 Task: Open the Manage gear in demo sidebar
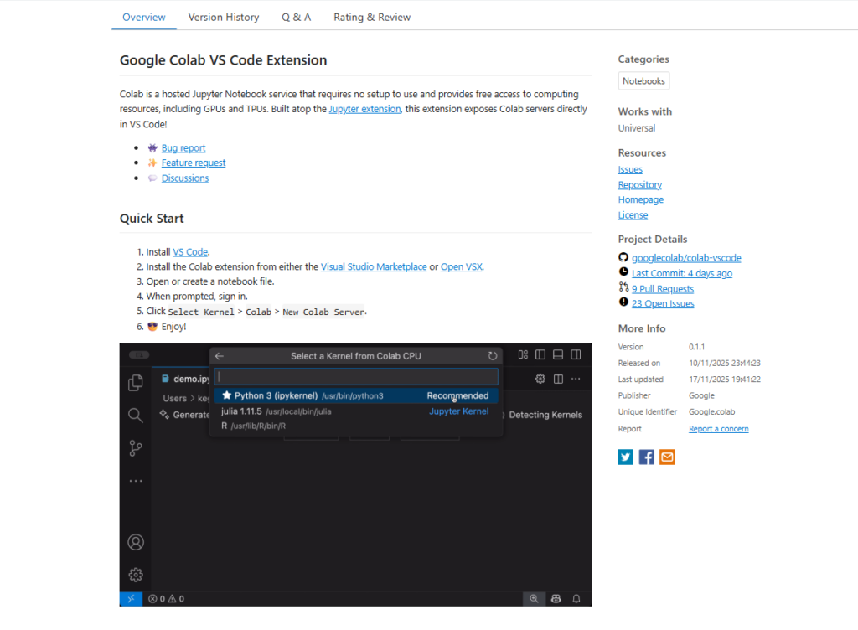[136, 575]
